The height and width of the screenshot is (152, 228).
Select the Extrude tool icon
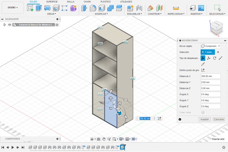point(38,8)
